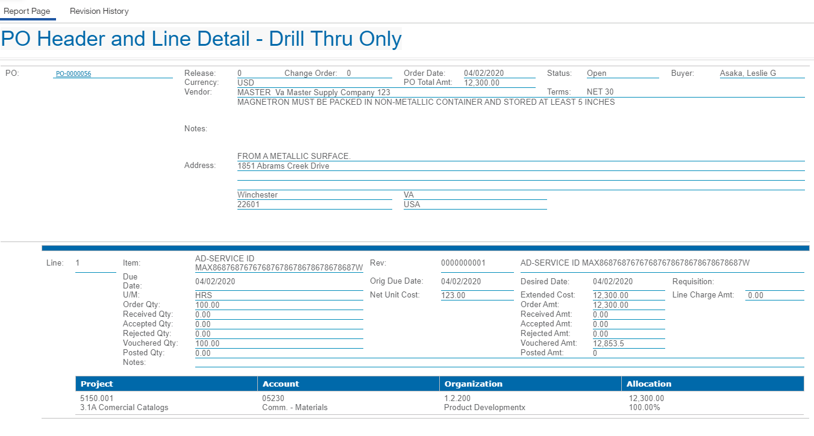Click the 1851 Abrams Creek Drive address

click(x=283, y=166)
